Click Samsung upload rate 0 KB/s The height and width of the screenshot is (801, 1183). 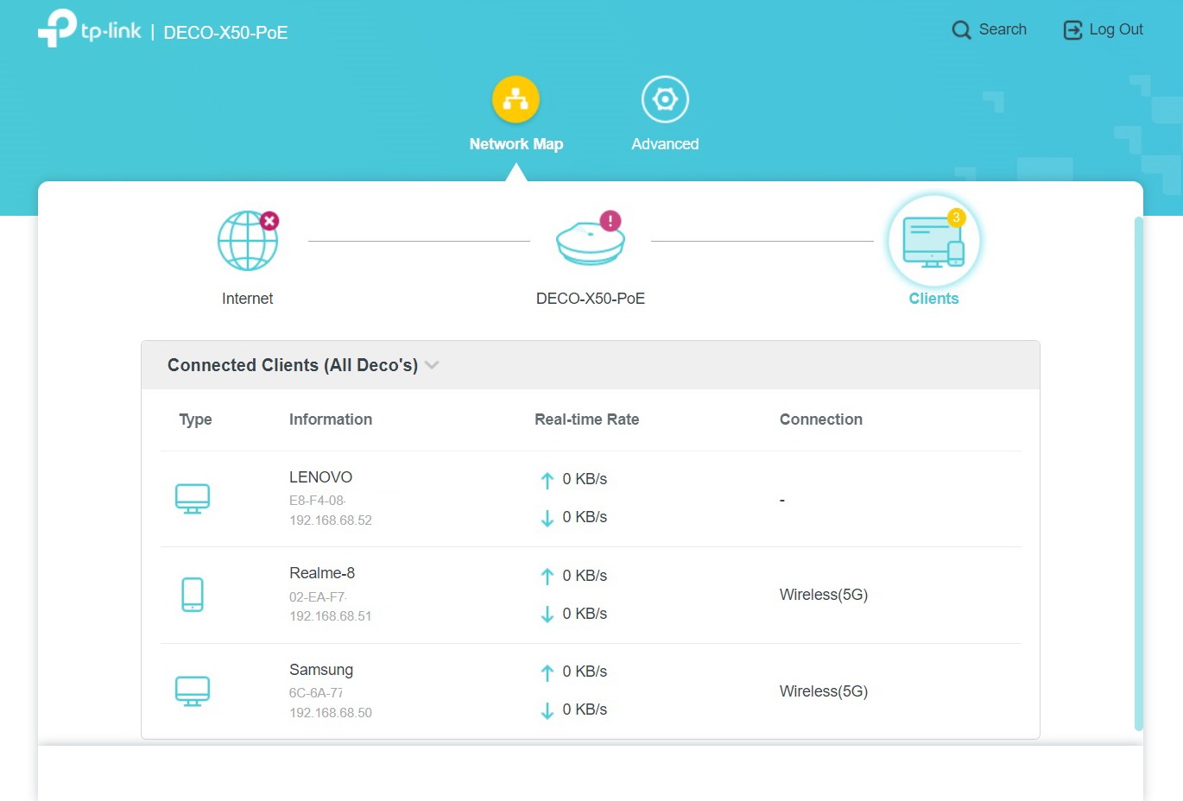click(585, 672)
